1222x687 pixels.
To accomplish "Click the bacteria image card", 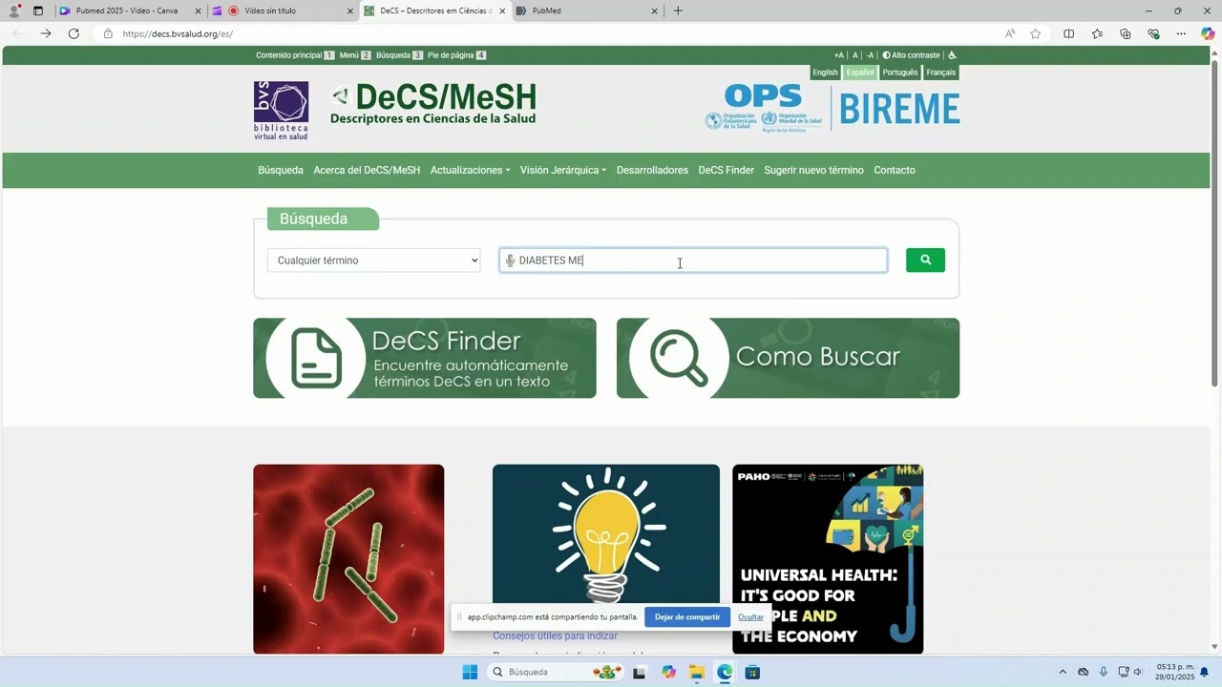I will (348, 559).
